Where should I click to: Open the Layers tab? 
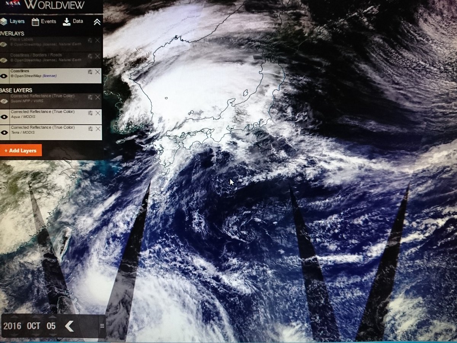pos(12,21)
